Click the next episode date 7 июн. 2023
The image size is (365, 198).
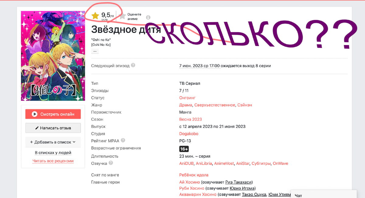pyautogui.click(x=199, y=66)
